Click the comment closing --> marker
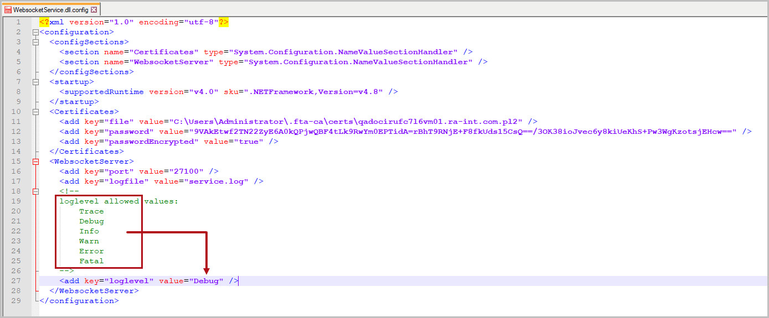769x318 pixels. (66, 271)
